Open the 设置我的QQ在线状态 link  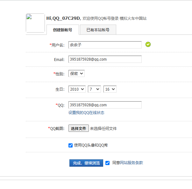[x=86, y=113]
